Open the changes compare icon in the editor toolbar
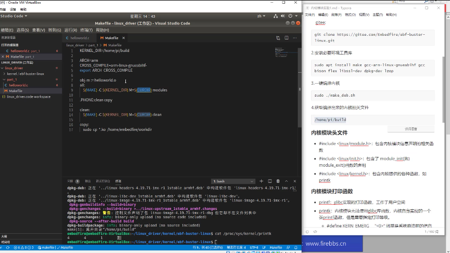450x253 pixels. tap(278, 38)
